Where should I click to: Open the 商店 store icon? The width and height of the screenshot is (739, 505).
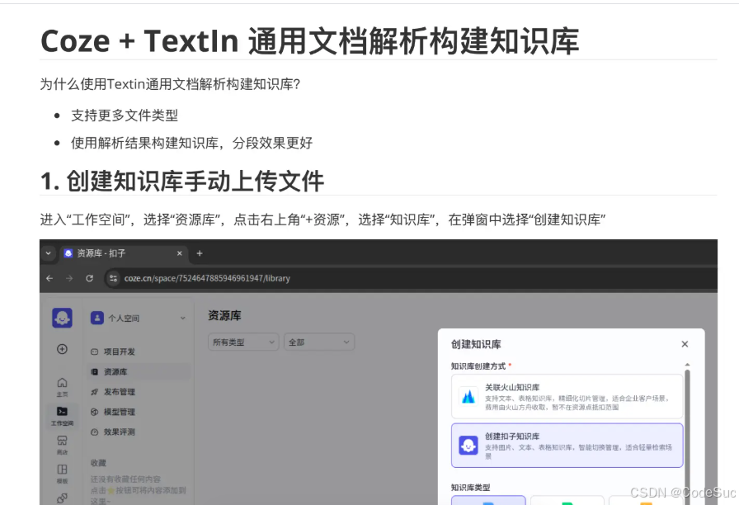click(62, 445)
